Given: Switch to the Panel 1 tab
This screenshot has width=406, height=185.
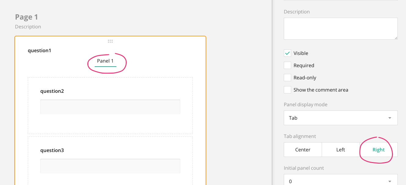Looking at the screenshot, I should click(x=105, y=61).
